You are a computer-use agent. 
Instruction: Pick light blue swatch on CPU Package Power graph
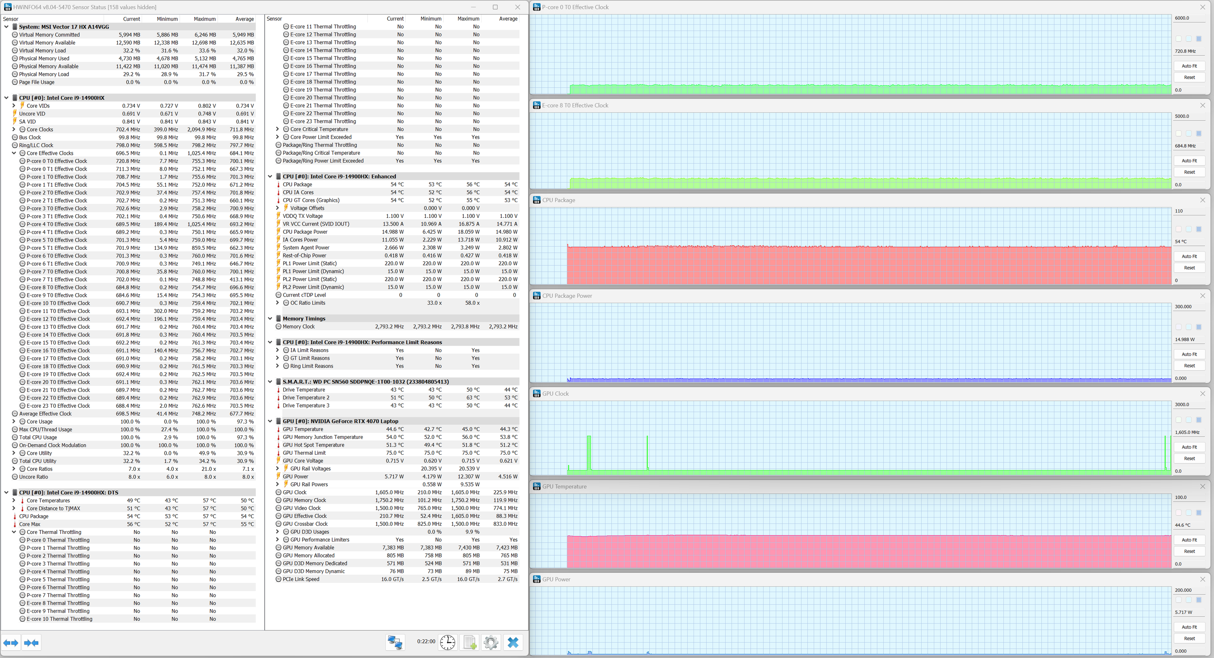(x=1189, y=327)
